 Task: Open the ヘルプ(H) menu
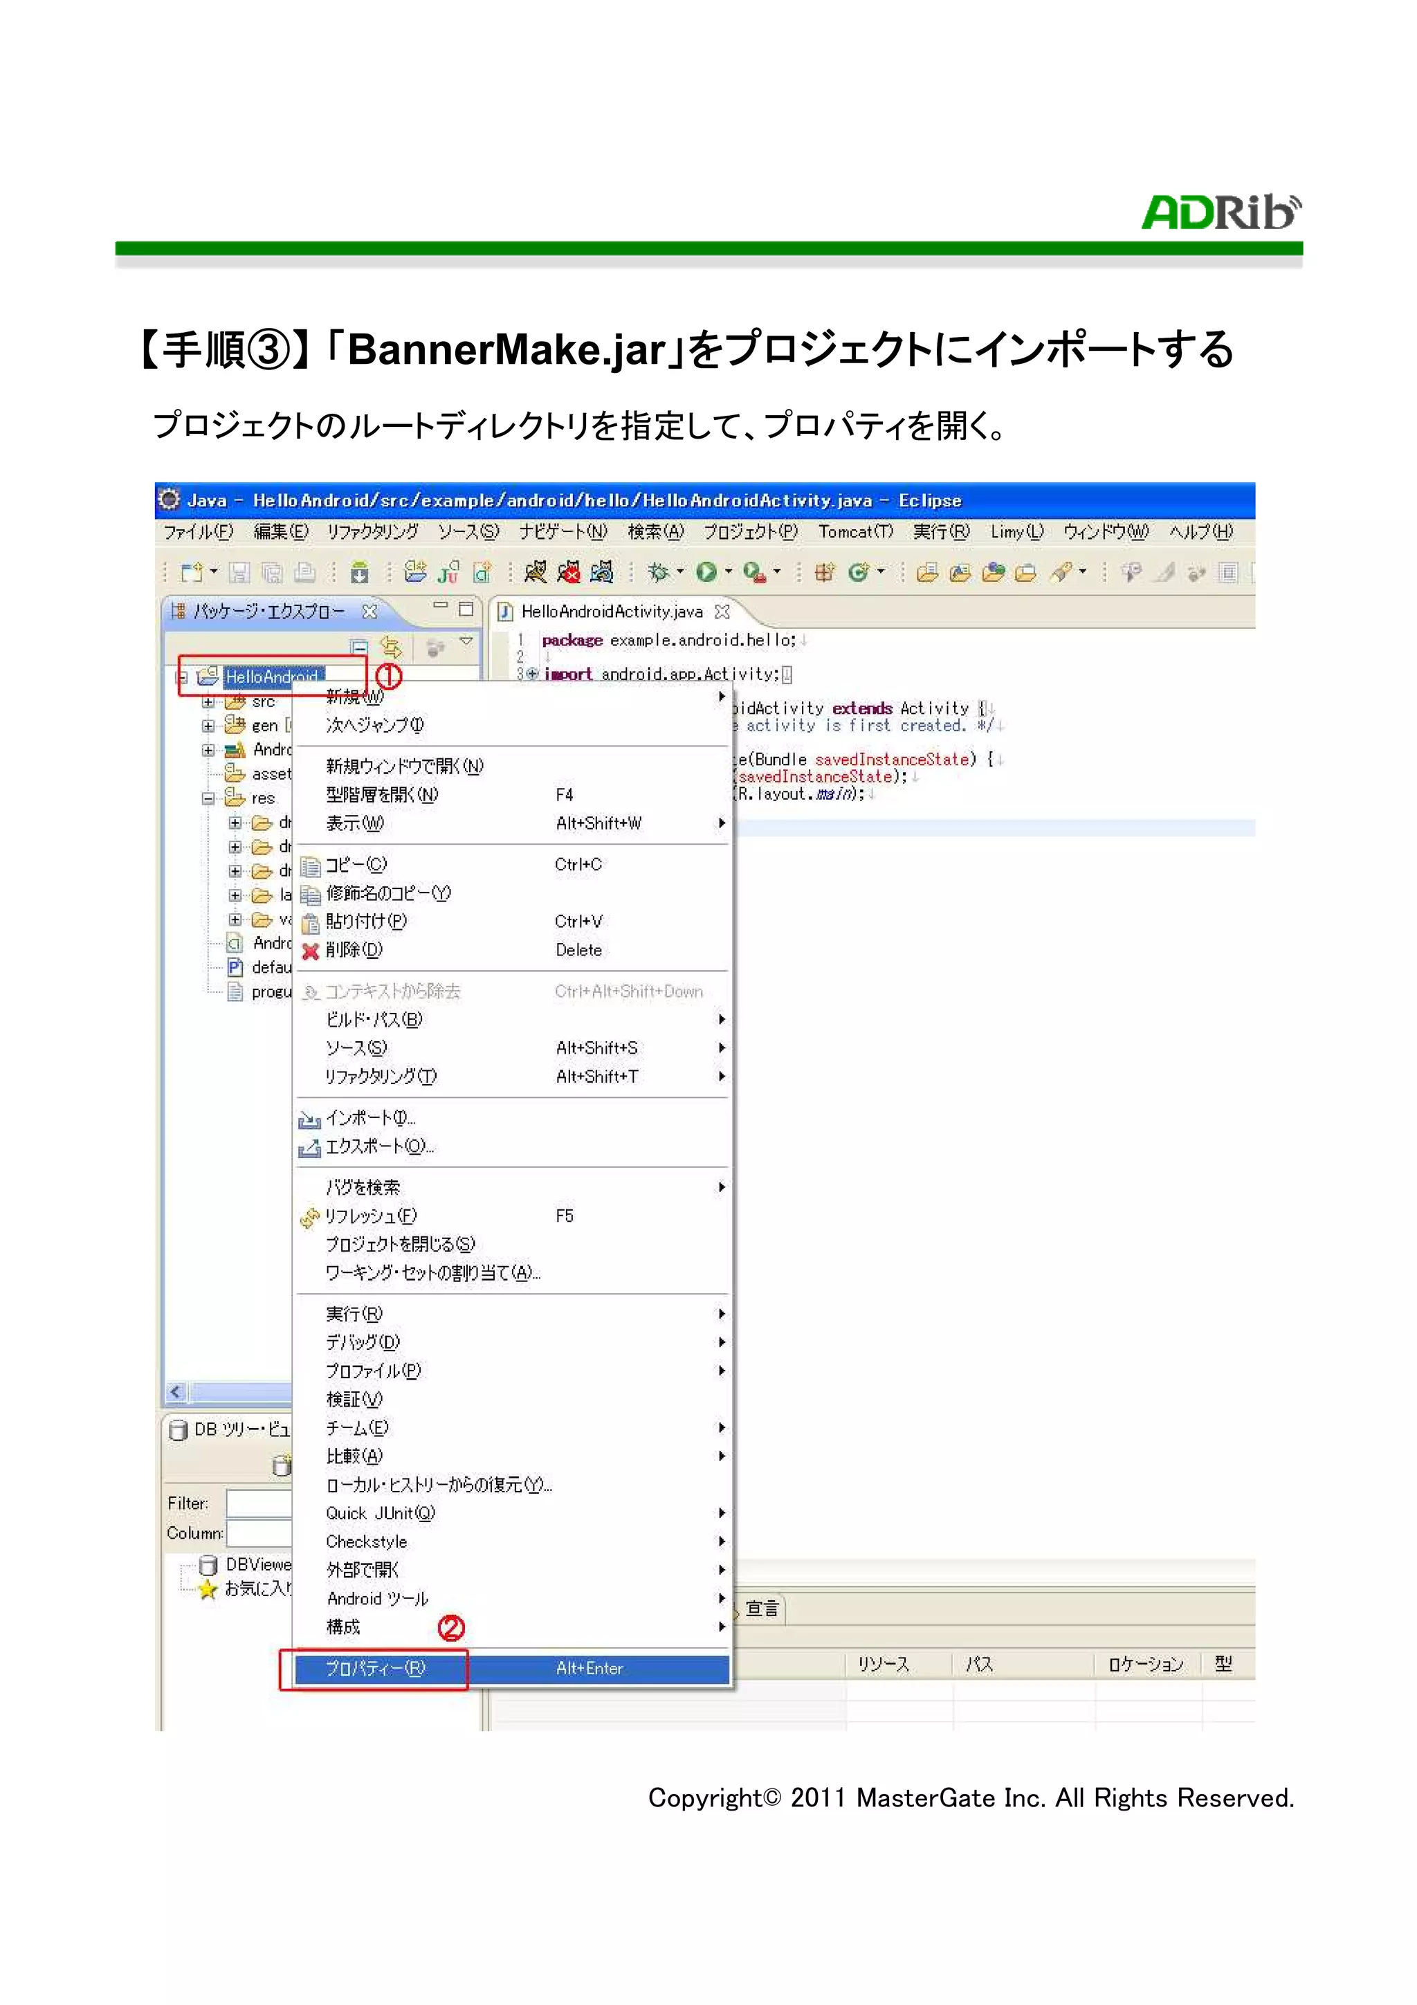tap(1201, 532)
